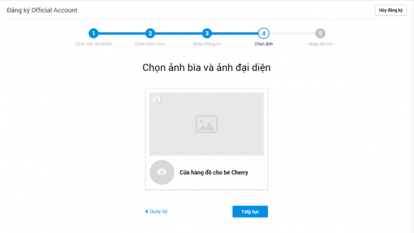
Task: Click the Tiếp tục button
Action: pyautogui.click(x=250, y=212)
